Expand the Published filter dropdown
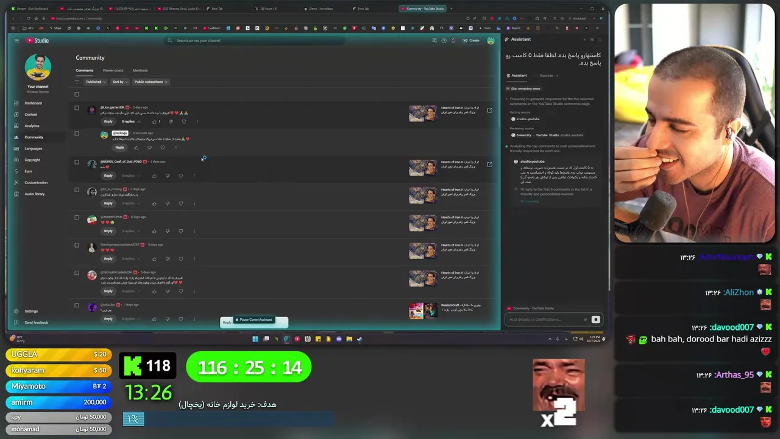This screenshot has width=780, height=439. coord(96,82)
